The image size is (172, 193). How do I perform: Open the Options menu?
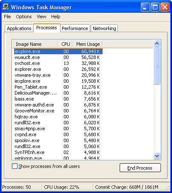pyautogui.click(x=24, y=17)
